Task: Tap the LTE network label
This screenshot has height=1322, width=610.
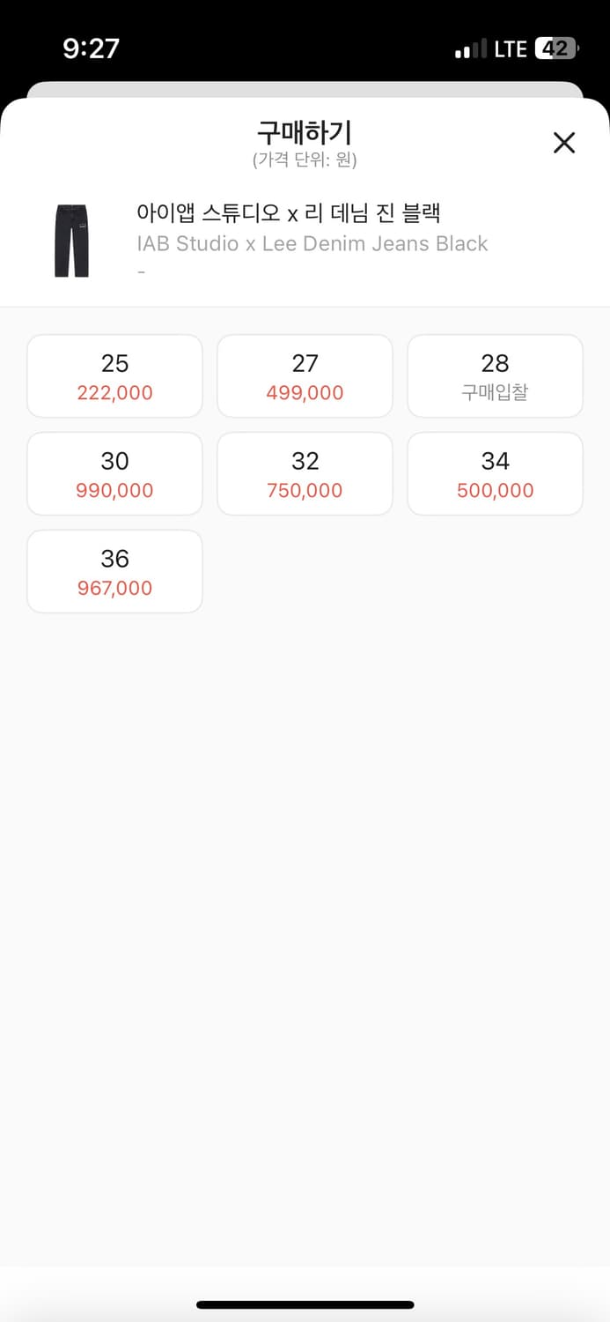Action: tap(510, 48)
